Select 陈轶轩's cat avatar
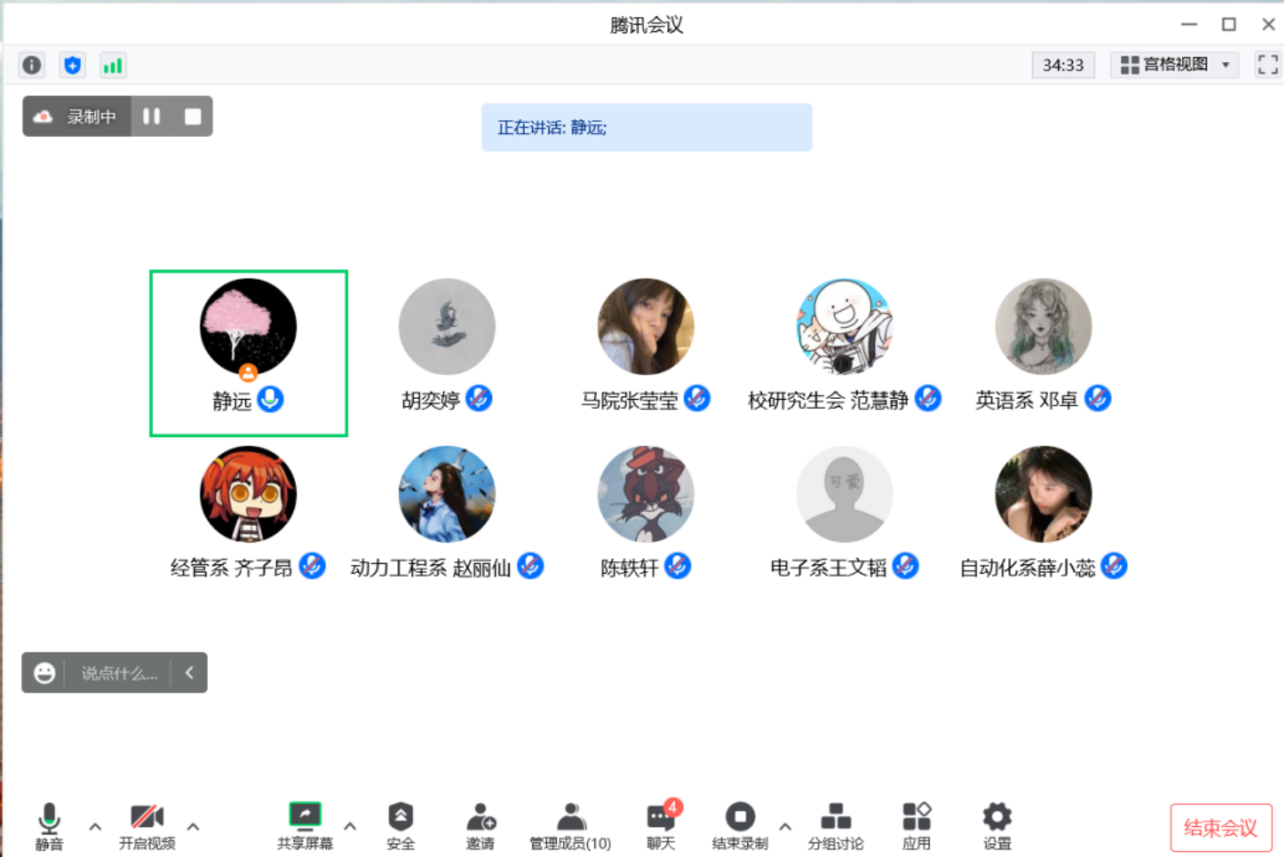1285x858 pixels. [x=645, y=495]
